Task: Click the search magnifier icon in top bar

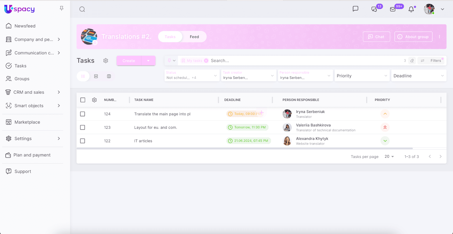Action: [x=82, y=9]
